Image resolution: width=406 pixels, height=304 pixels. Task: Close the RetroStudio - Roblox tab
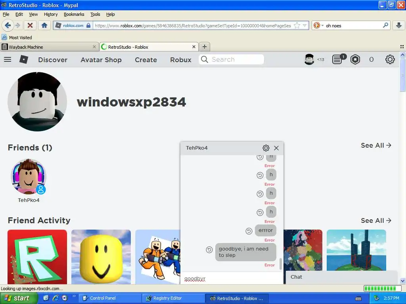pyautogui.click(x=193, y=47)
